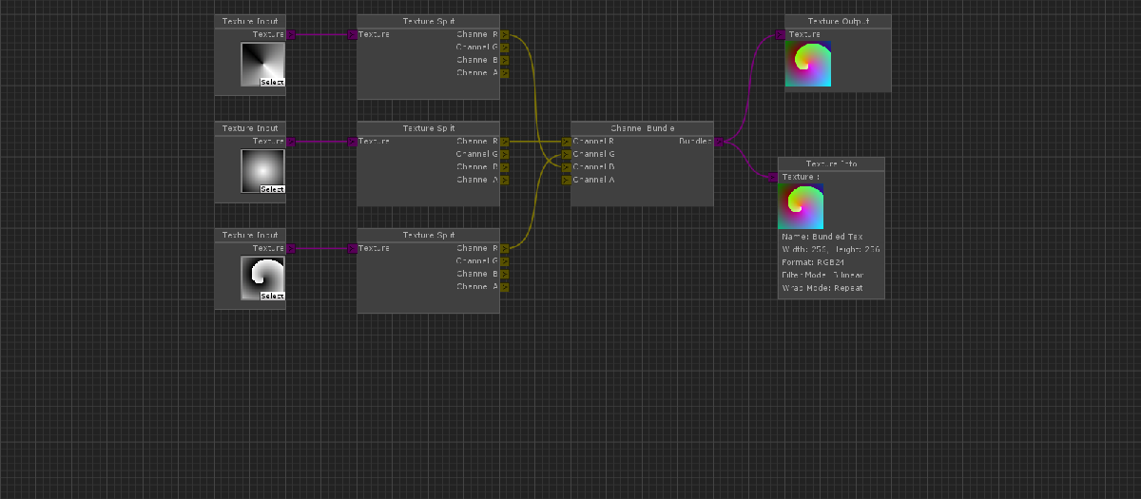1141x499 pixels.
Task: Click Channel R input port on Channel Bundle
Action: [567, 142]
